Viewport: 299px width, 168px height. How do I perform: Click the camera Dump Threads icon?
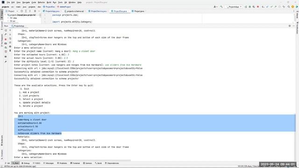pyautogui.click(x=6, y=43)
